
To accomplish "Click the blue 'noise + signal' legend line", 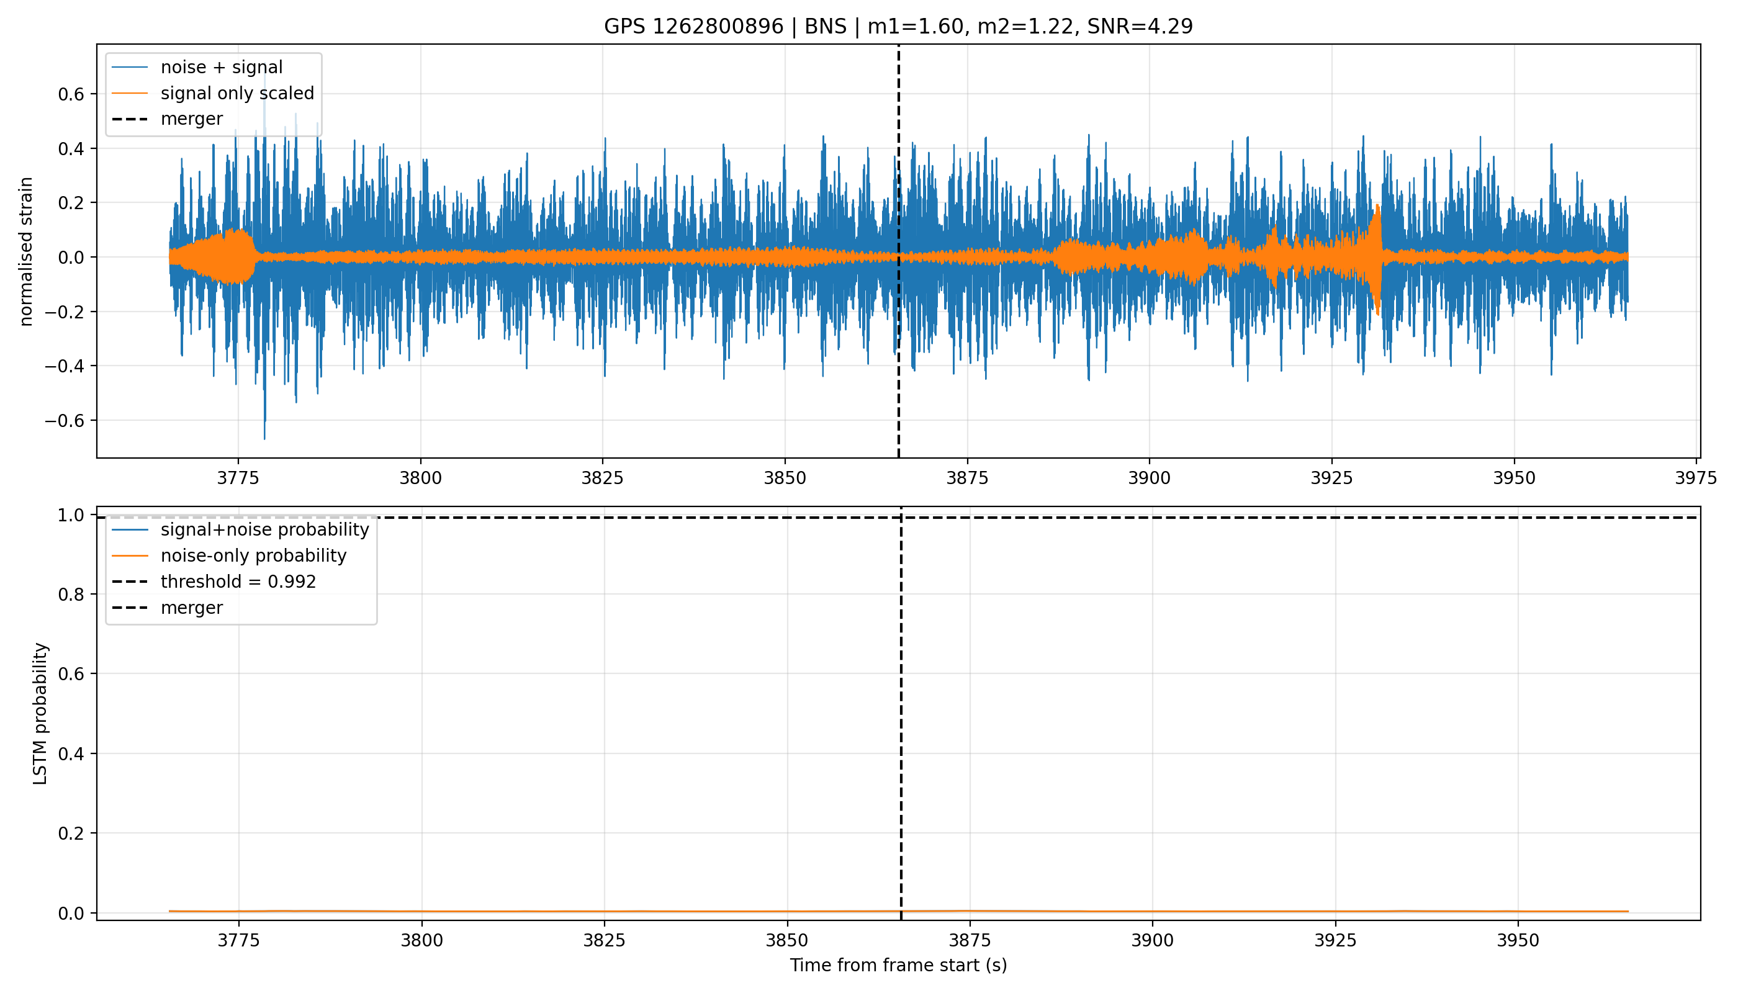I will pyautogui.click(x=130, y=67).
